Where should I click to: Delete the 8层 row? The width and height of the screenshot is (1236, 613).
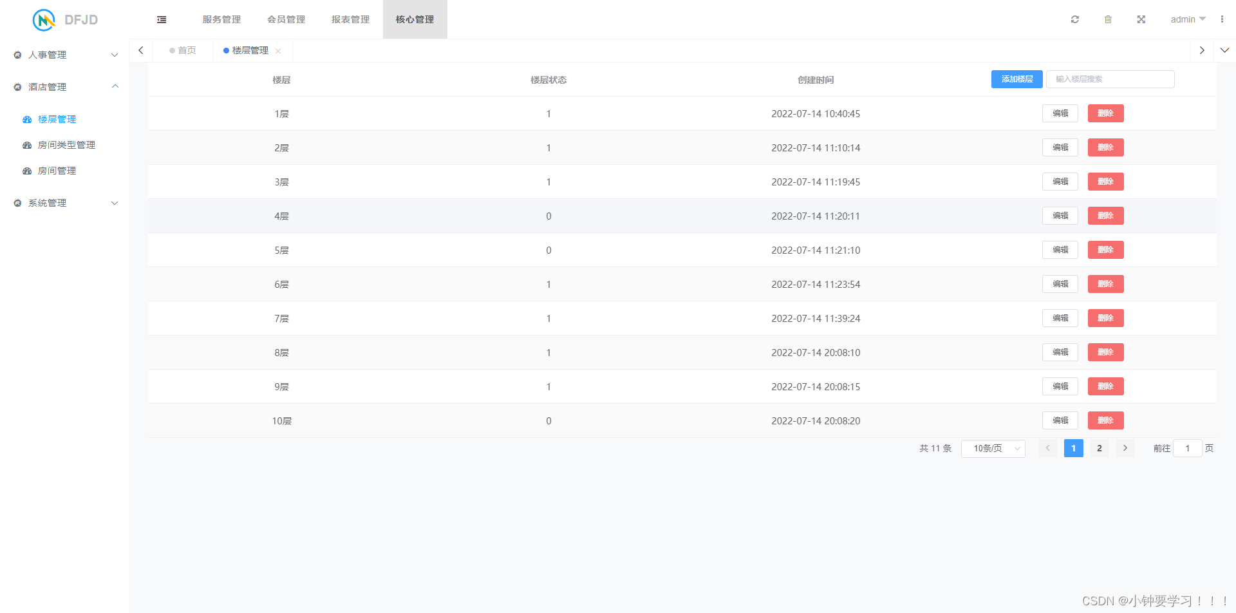(x=1105, y=352)
